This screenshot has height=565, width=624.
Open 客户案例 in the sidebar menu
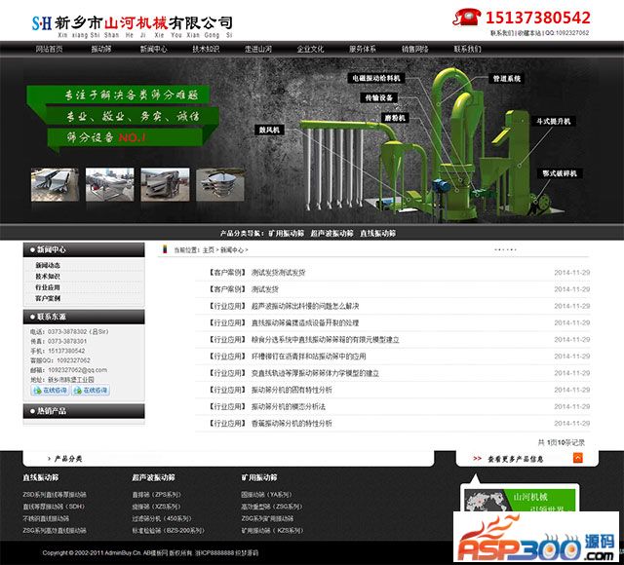[48, 298]
